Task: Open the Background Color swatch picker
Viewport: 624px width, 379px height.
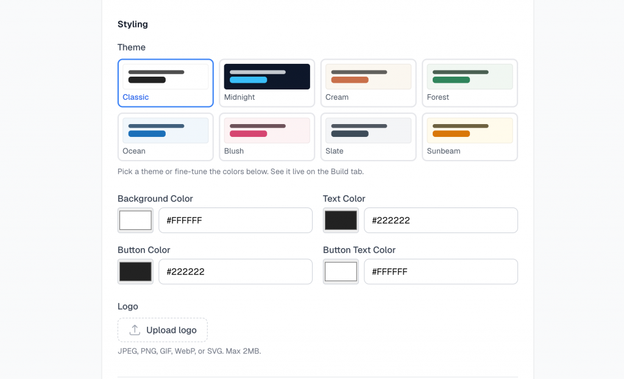Action: 135,220
